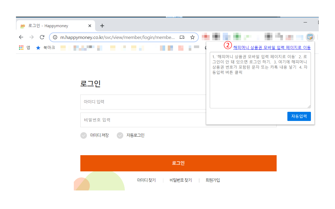Open the Apps grid shortcut
This screenshot has width=335, height=209.
click(25, 48)
